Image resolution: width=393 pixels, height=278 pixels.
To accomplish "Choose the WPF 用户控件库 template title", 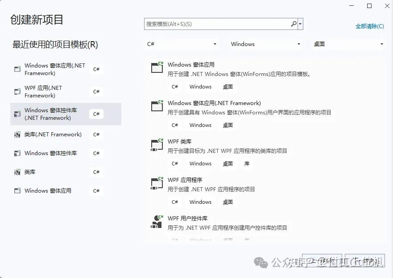I will [x=188, y=218].
